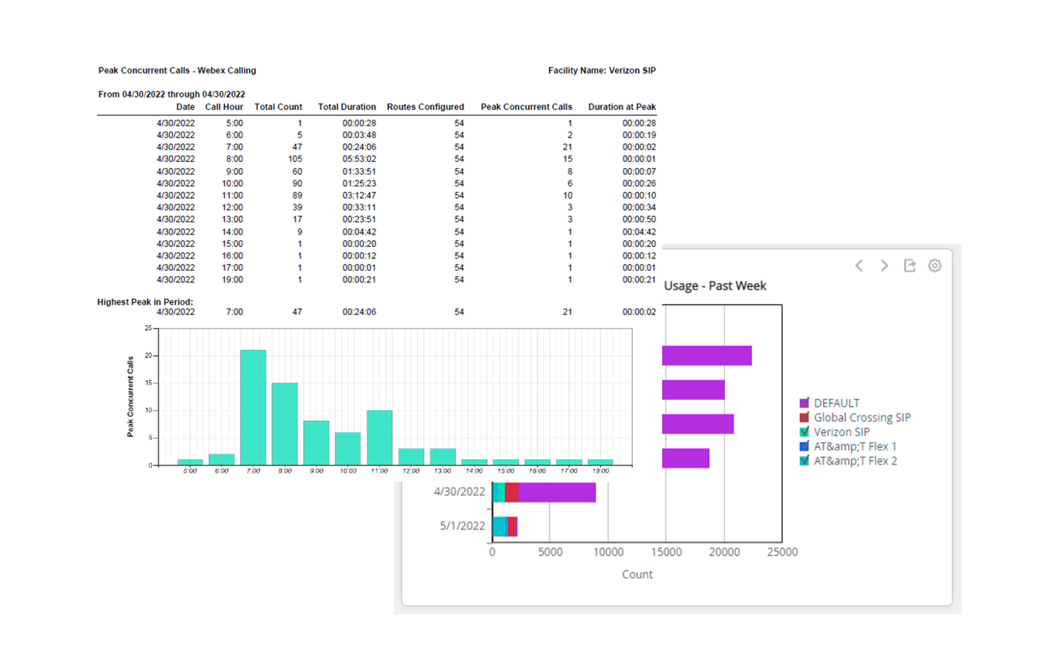Click the 'Peak Concurrent Calls' column header
Viewport: 1045px width, 672px height.
tap(526, 107)
